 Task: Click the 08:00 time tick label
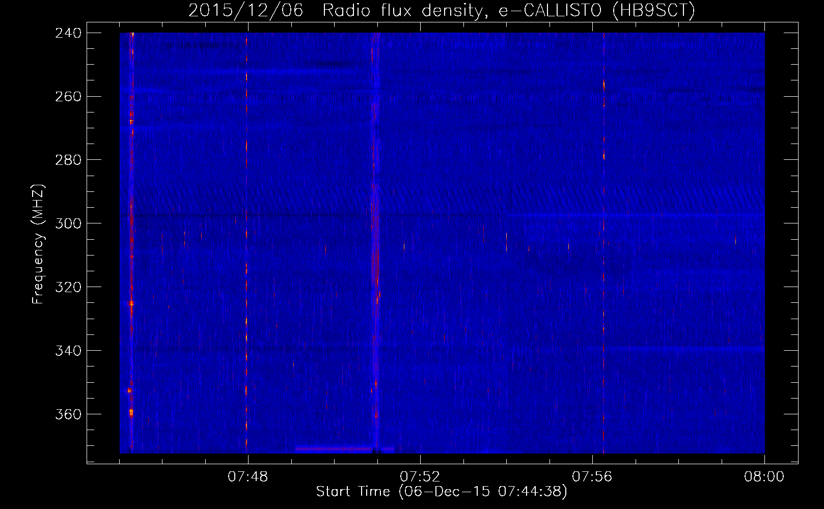(x=764, y=477)
